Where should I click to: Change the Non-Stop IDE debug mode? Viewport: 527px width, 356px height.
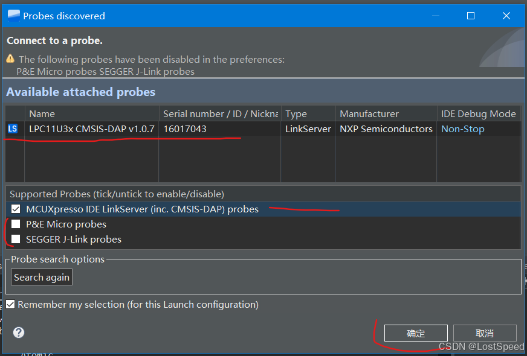point(463,129)
